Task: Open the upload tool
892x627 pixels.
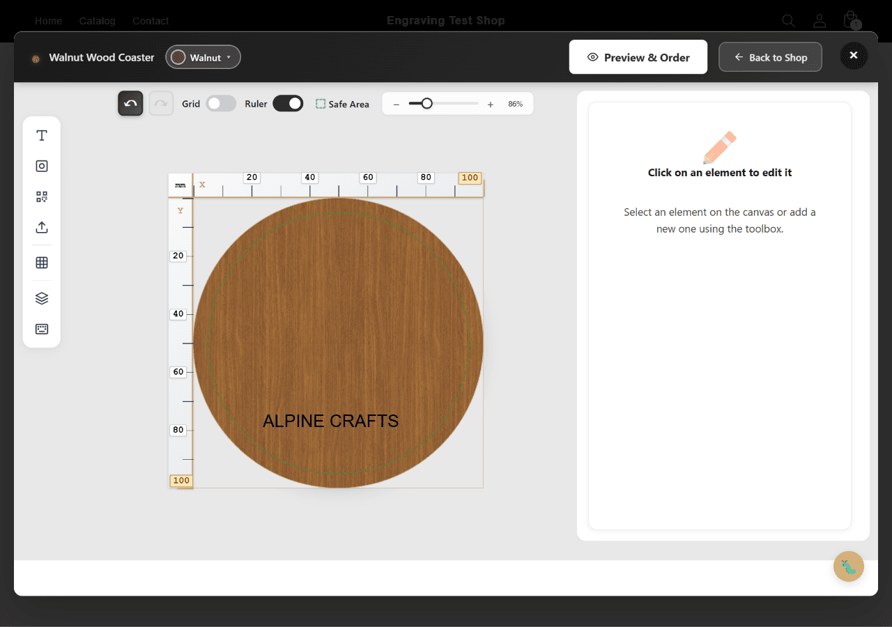Action: [x=41, y=227]
